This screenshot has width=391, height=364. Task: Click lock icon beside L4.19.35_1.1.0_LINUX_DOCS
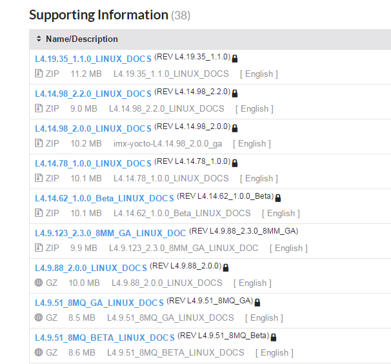point(235,58)
